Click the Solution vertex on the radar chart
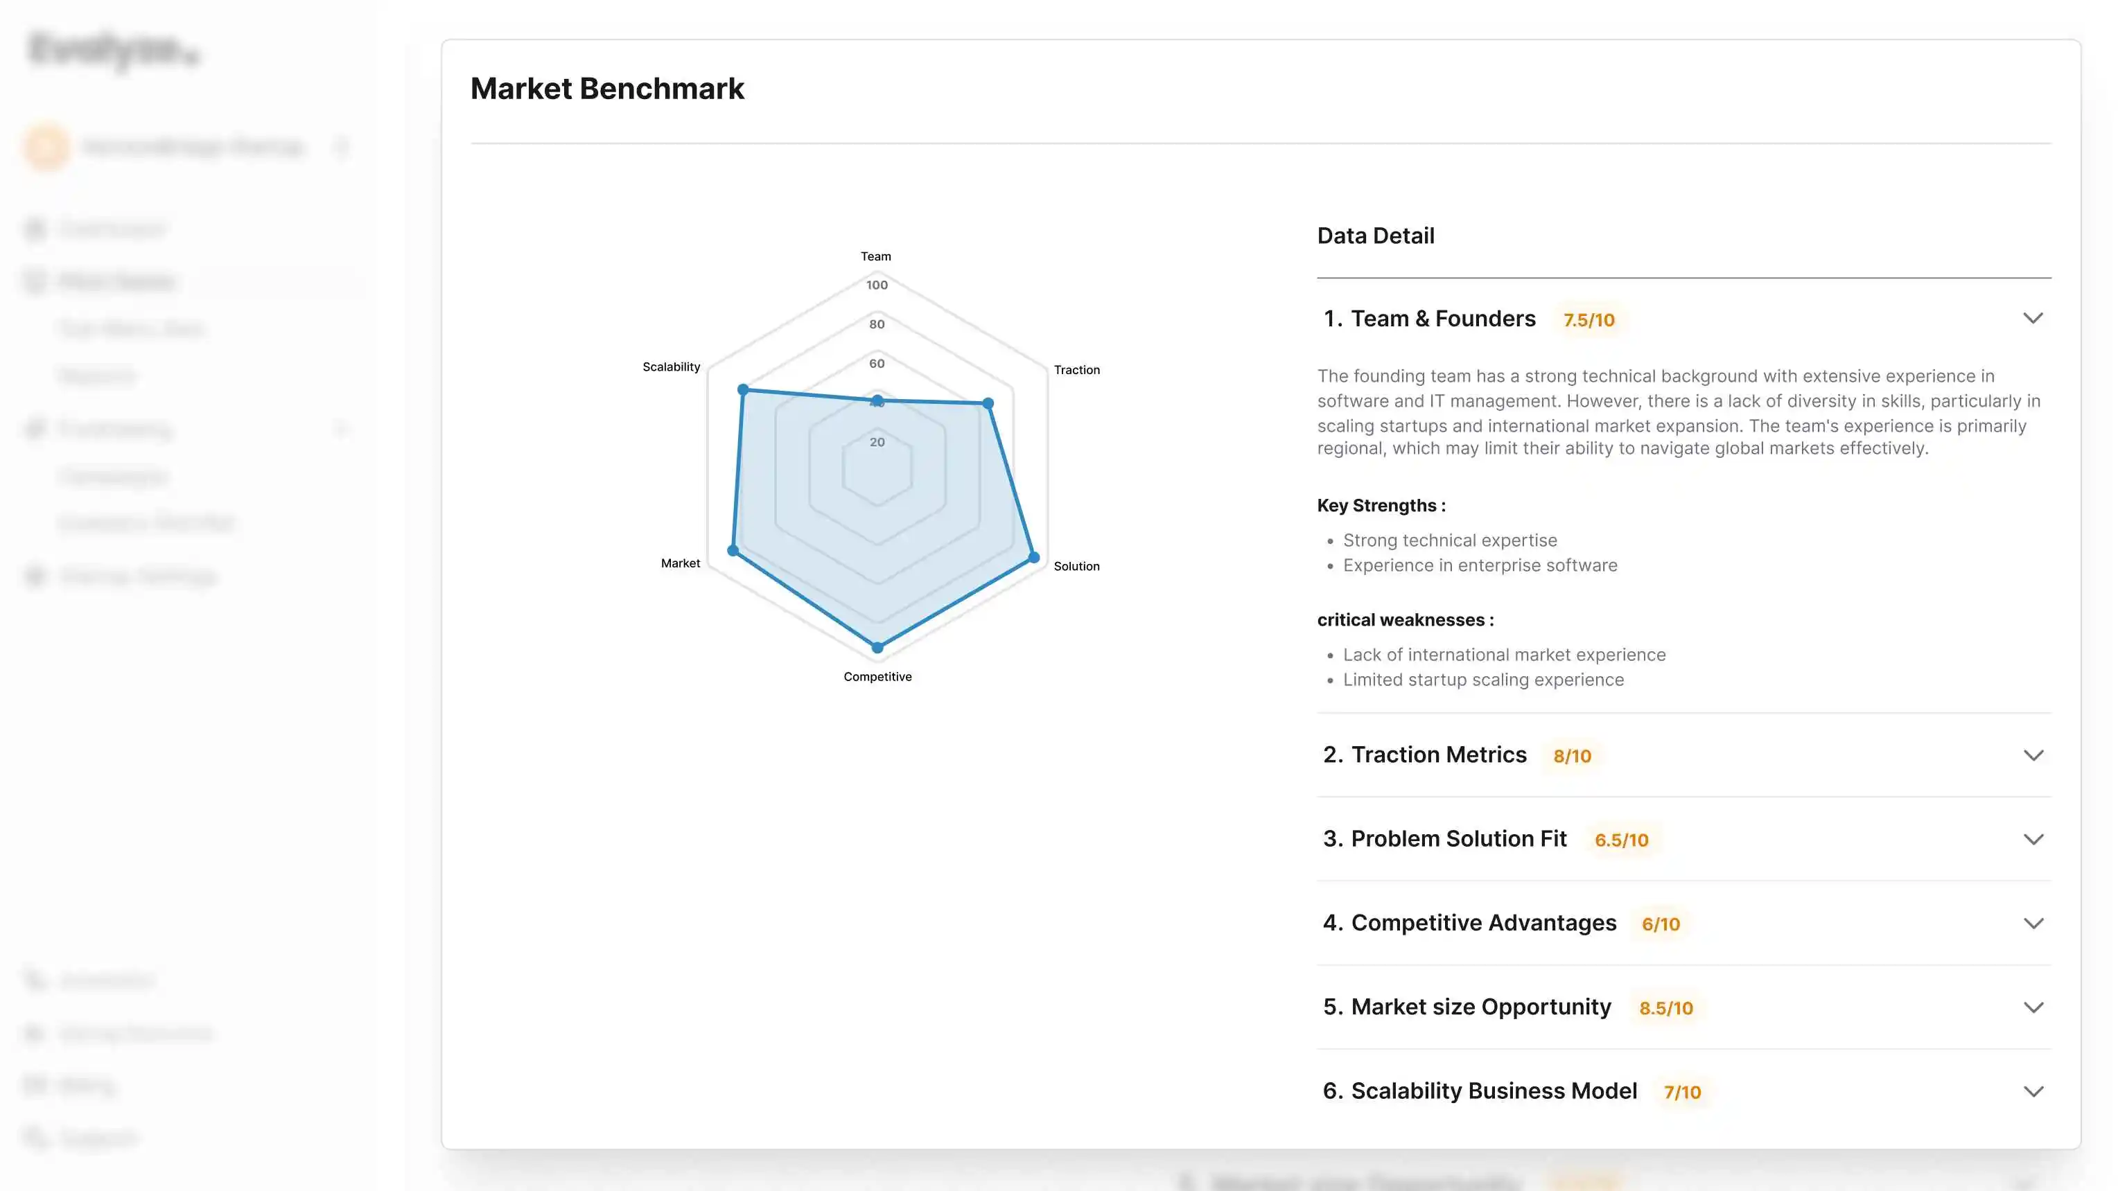Image resolution: width=2118 pixels, height=1191 pixels. pyautogui.click(x=1033, y=557)
